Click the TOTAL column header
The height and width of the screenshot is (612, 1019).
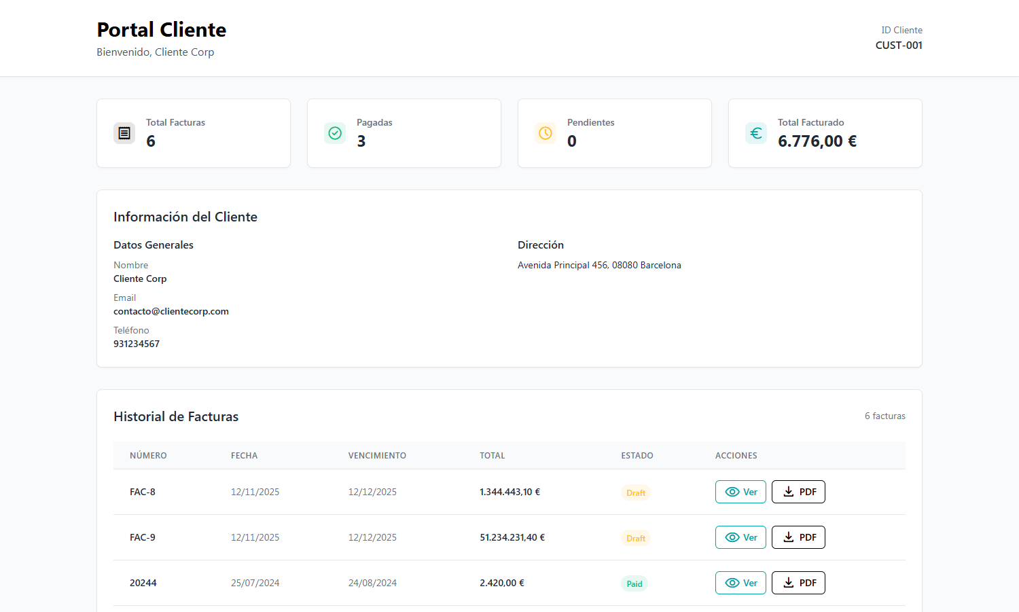pos(492,456)
